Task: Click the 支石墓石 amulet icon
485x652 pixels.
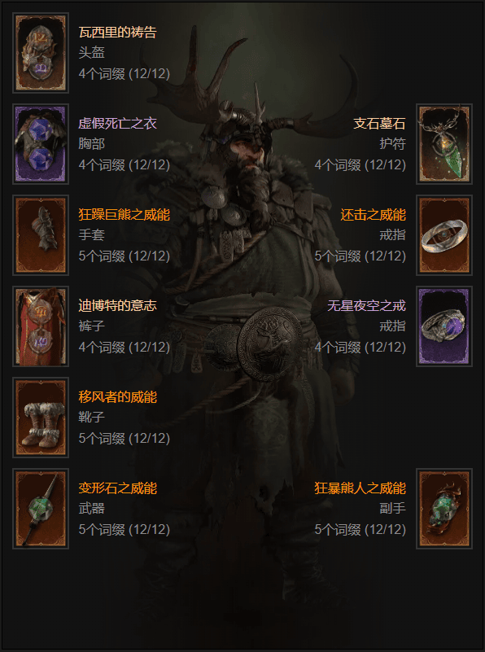Action: click(x=444, y=144)
